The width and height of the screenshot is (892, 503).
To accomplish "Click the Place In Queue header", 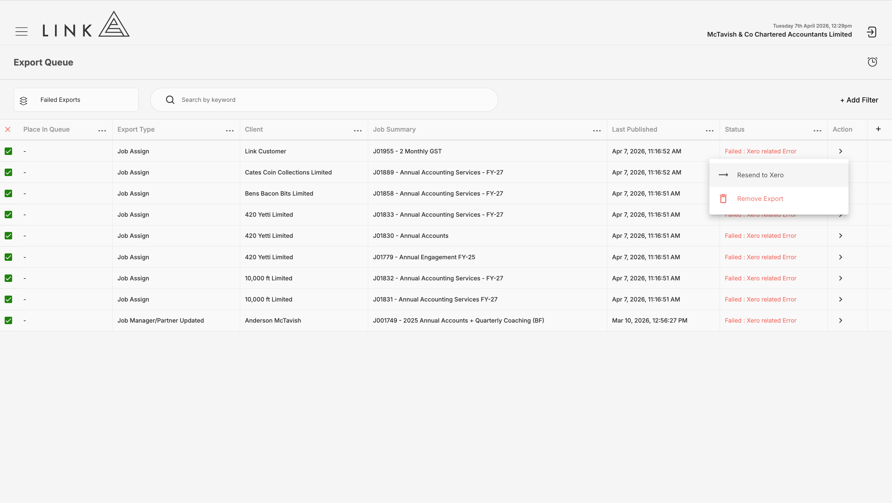I will coord(46,129).
